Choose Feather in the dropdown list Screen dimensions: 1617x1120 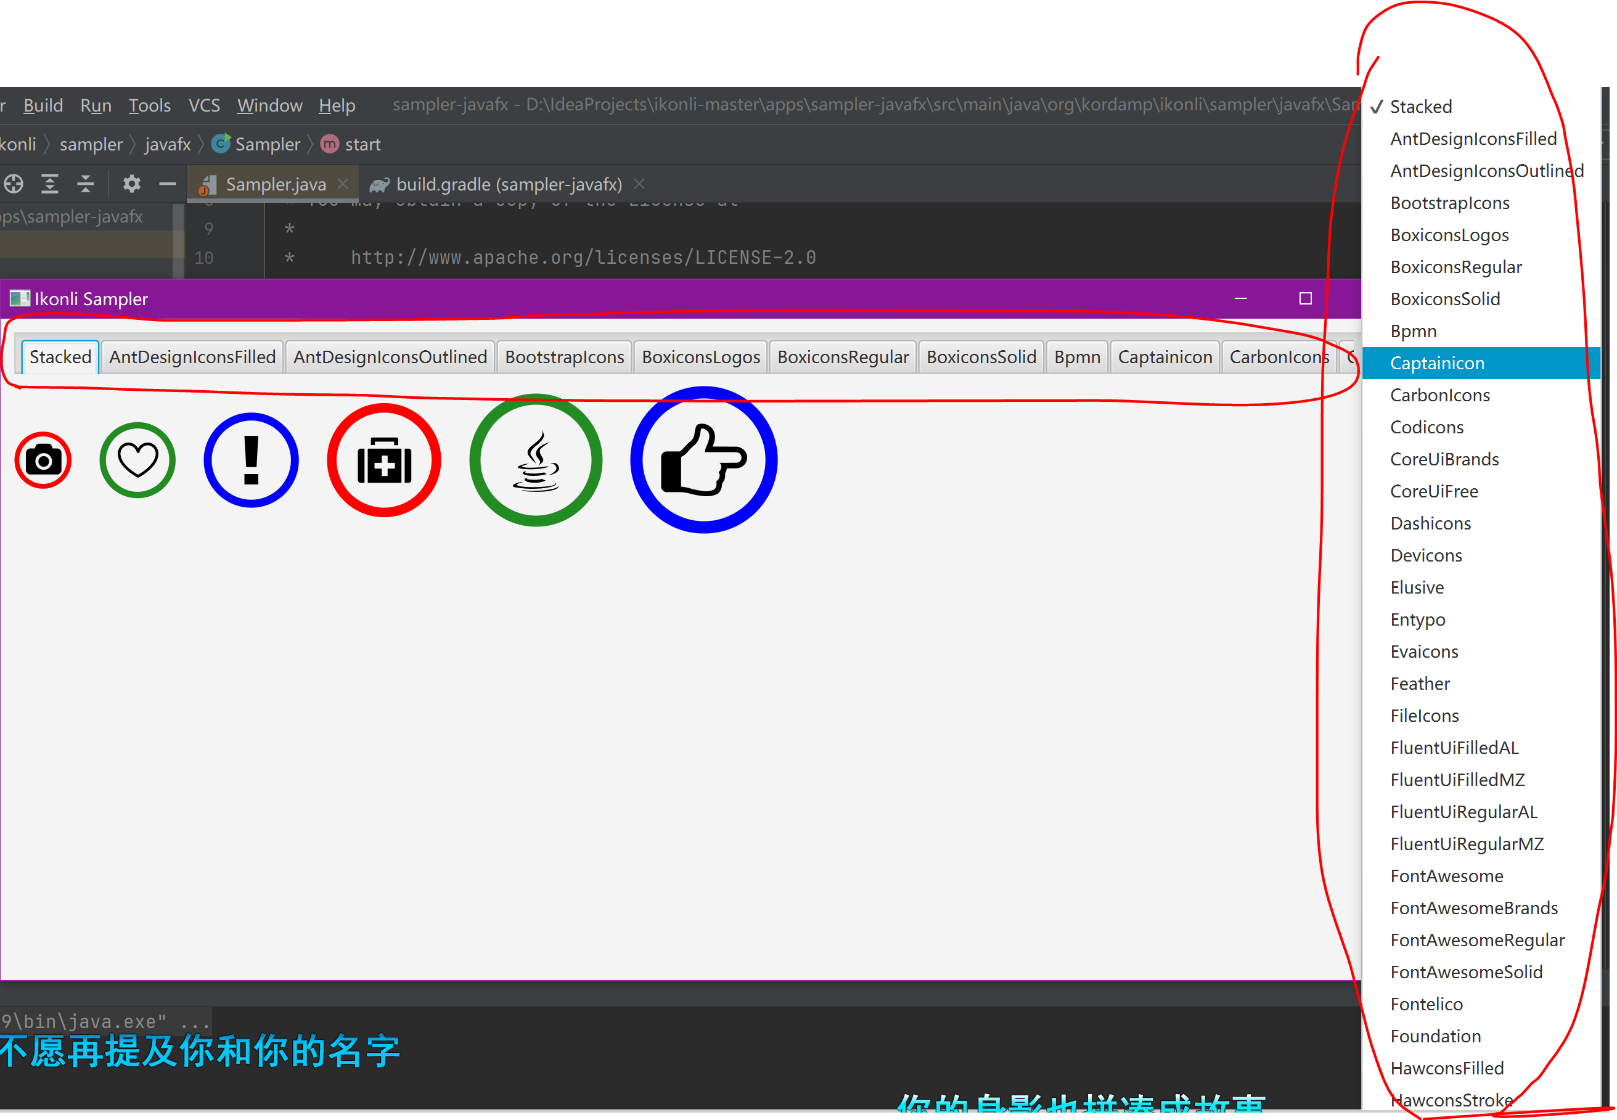tap(1481, 684)
